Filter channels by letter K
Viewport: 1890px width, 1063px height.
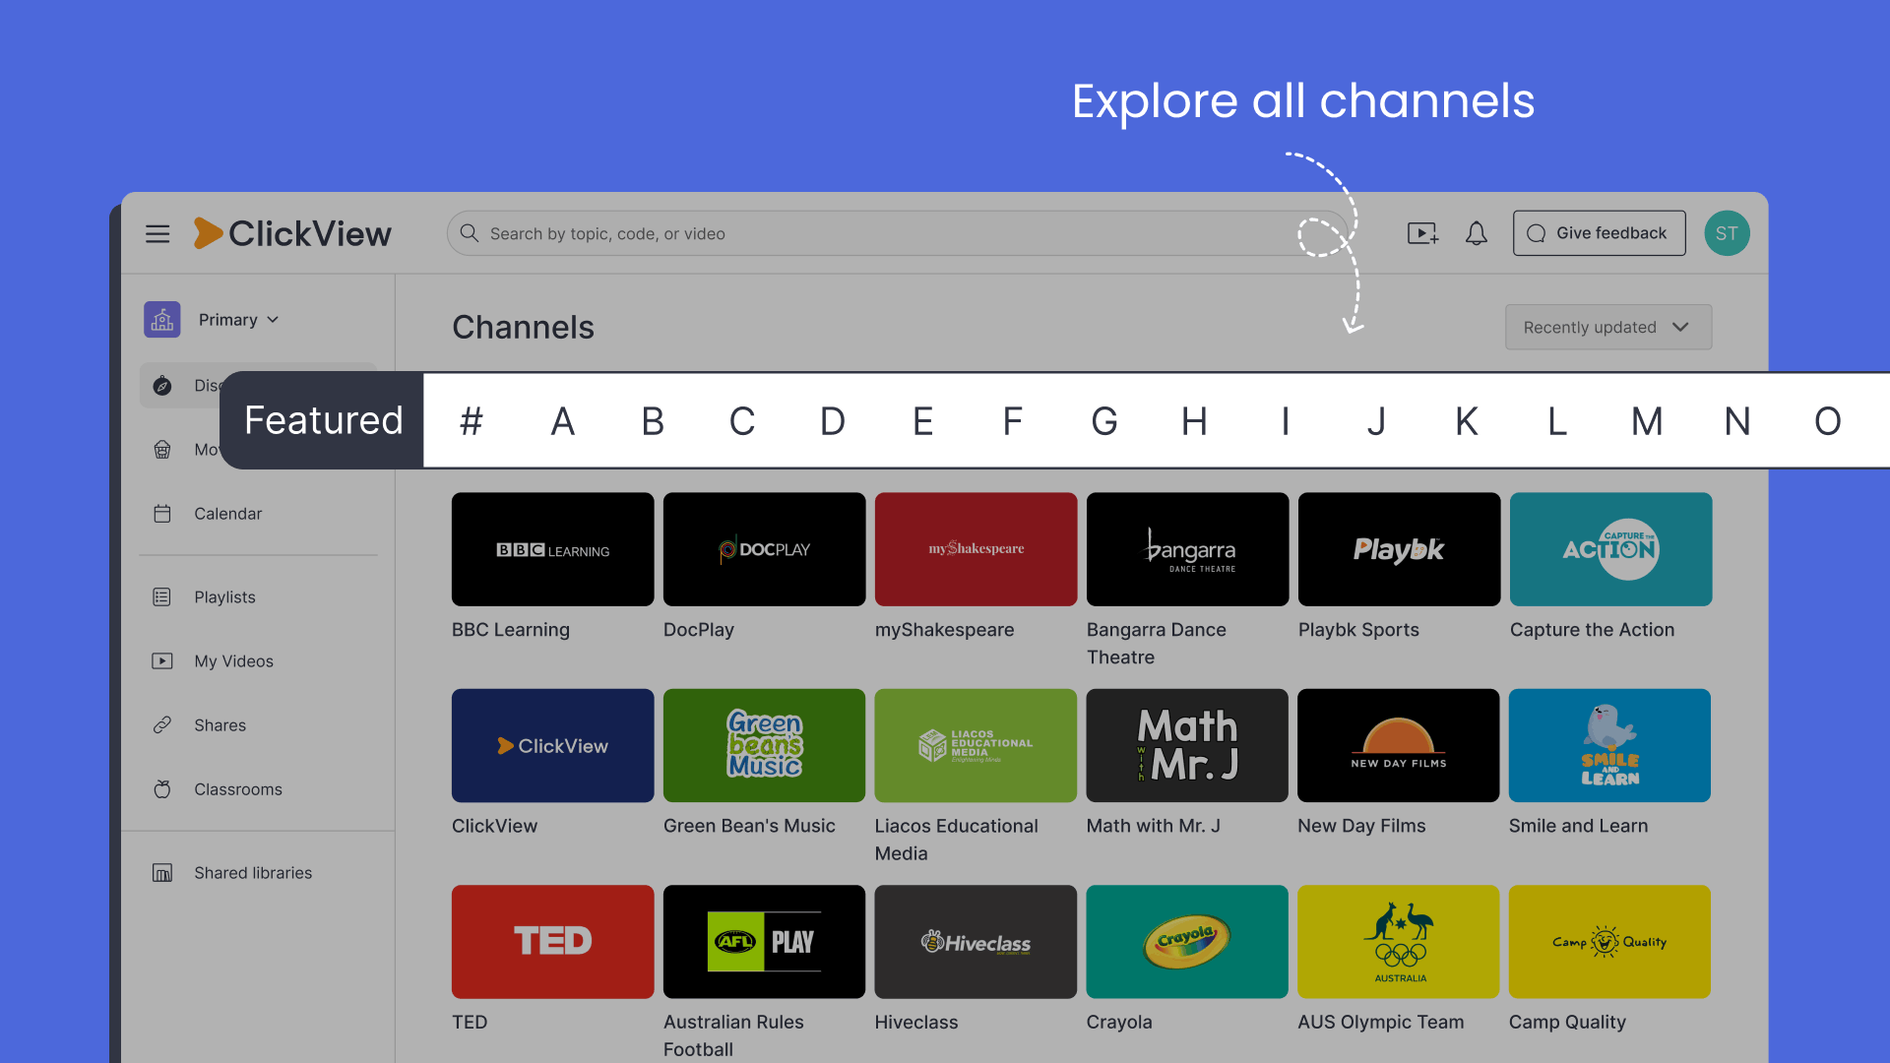(1467, 421)
